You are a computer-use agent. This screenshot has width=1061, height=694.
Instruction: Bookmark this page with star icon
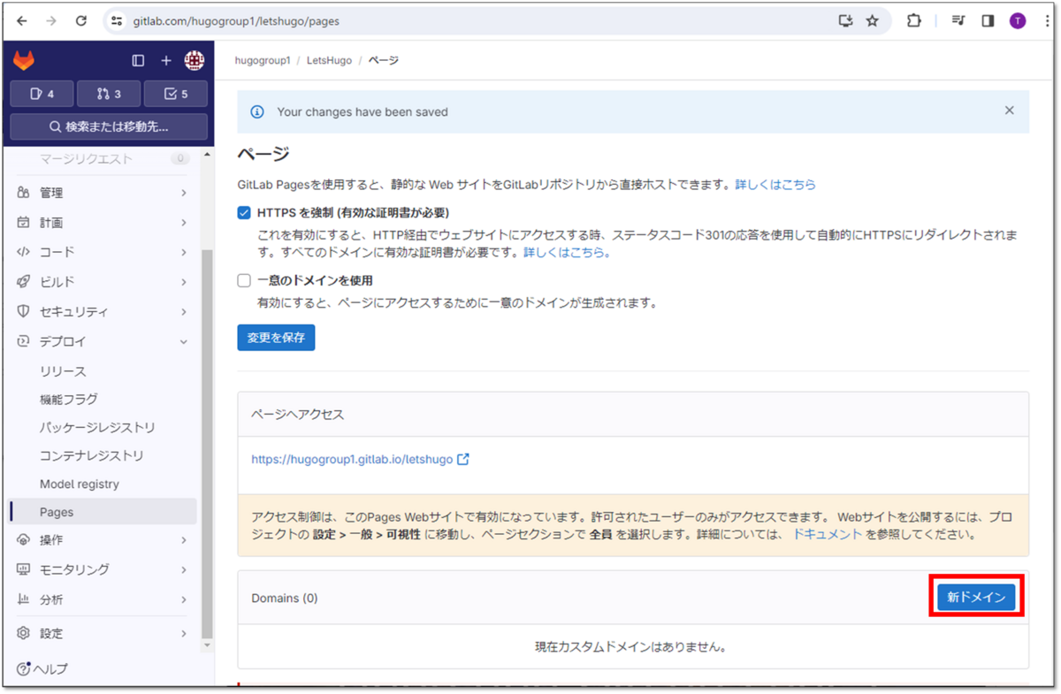[873, 20]
